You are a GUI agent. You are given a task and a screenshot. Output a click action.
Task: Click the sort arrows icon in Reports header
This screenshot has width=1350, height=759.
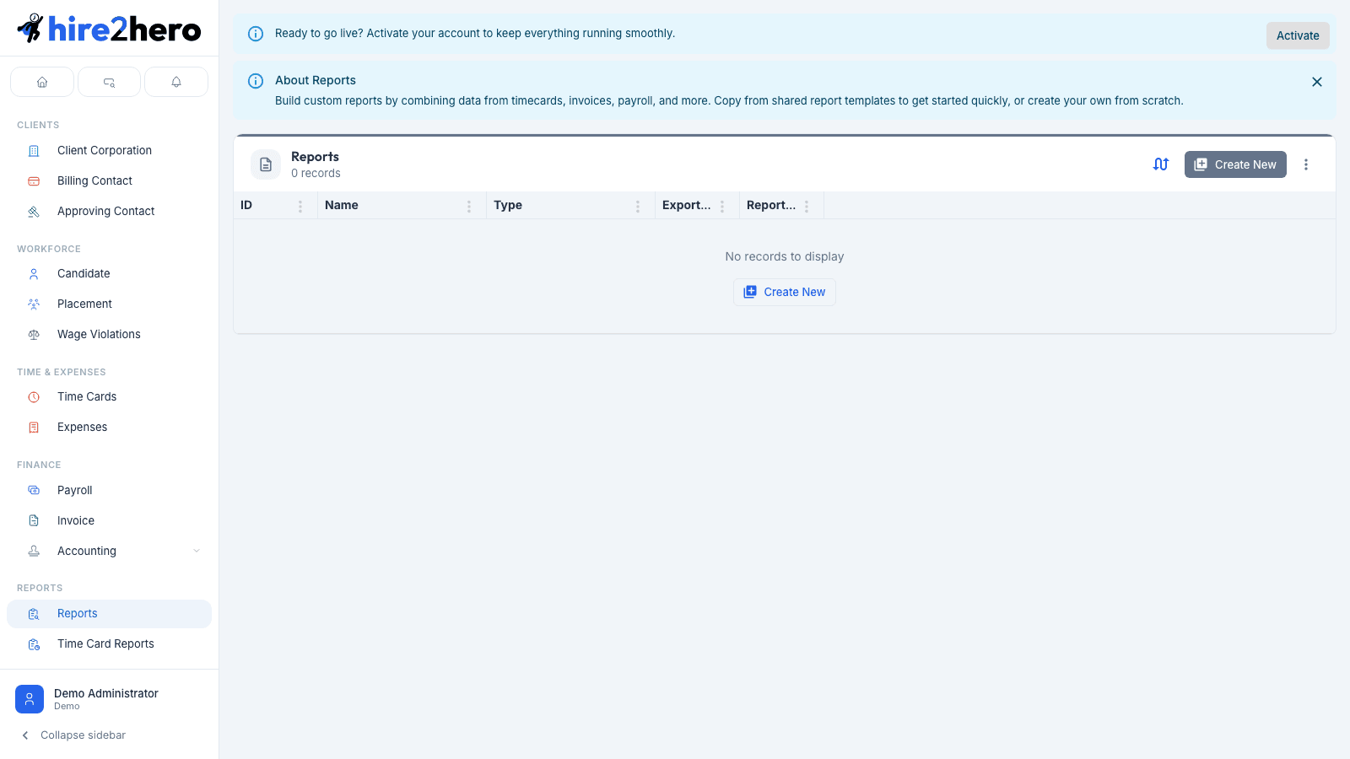pyautogui.click(x=1161, y=164)
